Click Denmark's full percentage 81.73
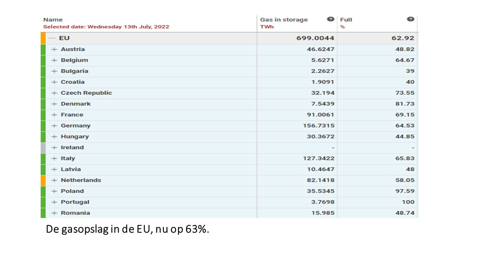Image resolution: width=482 pixels, height=271 pixels. pyautogui.click(x=405, y=104)
